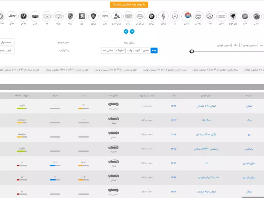
Task: Click year '۲۰۰۷' in the Megane row
Action: pos(174,134)
